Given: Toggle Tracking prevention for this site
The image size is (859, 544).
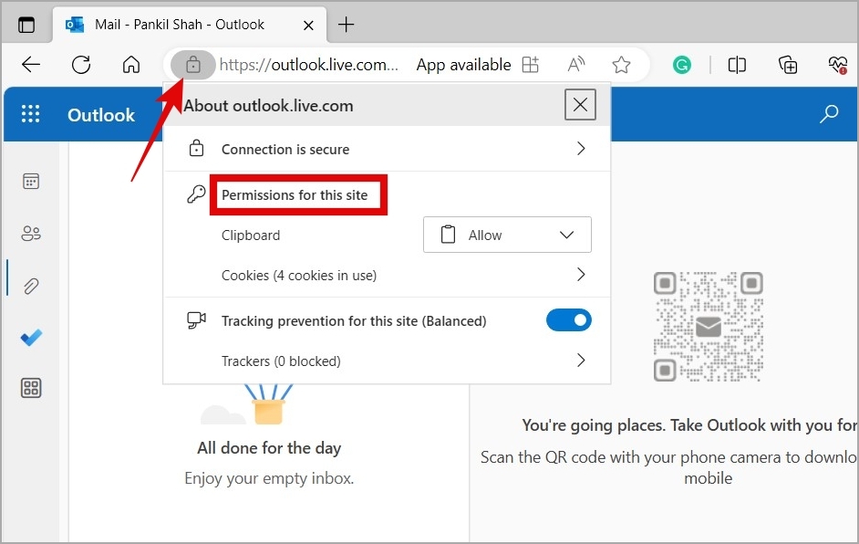Looking at the screenshot, I should (569, 320).
